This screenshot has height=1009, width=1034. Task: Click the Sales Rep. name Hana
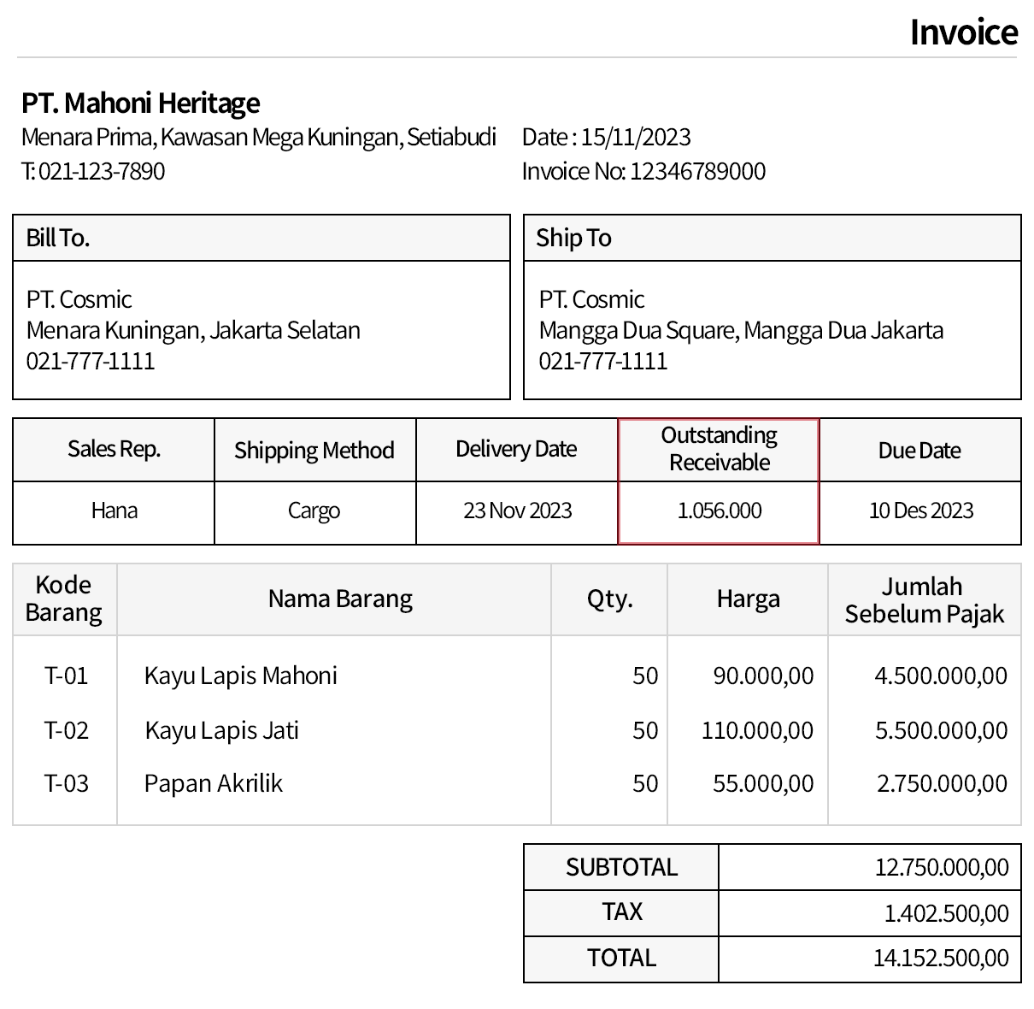[x=113, y=510]
